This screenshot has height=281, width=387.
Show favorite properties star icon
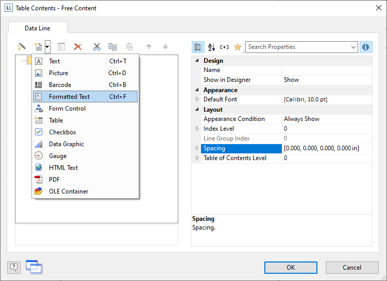click(x=238, y=47)
